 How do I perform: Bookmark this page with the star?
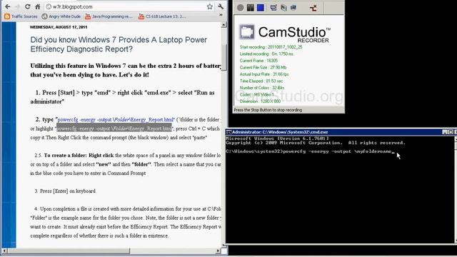pyautogui.click(x=209, y=6)
